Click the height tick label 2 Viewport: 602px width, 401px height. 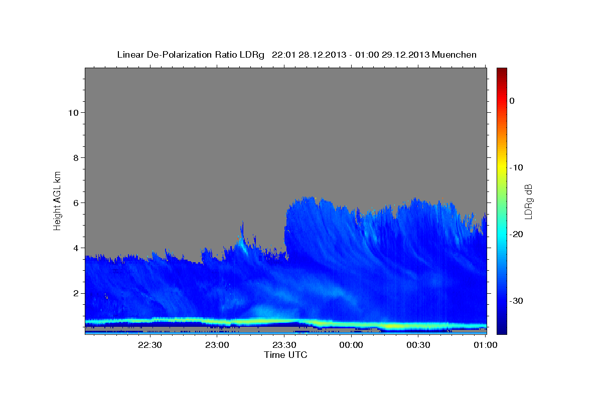point(75,293)
